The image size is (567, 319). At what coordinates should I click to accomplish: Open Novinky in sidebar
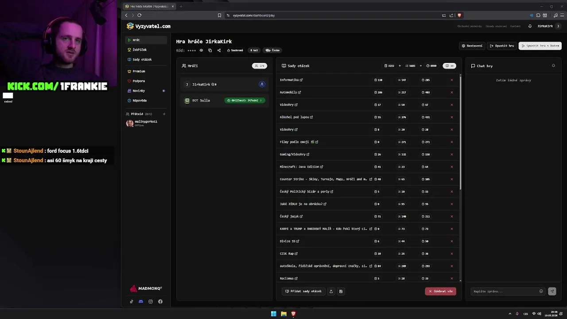click(147, 91)
